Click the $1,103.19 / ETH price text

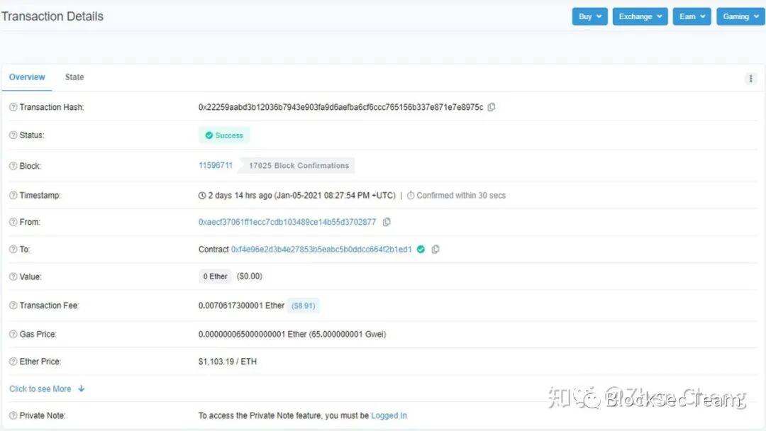tap(228, 362)
